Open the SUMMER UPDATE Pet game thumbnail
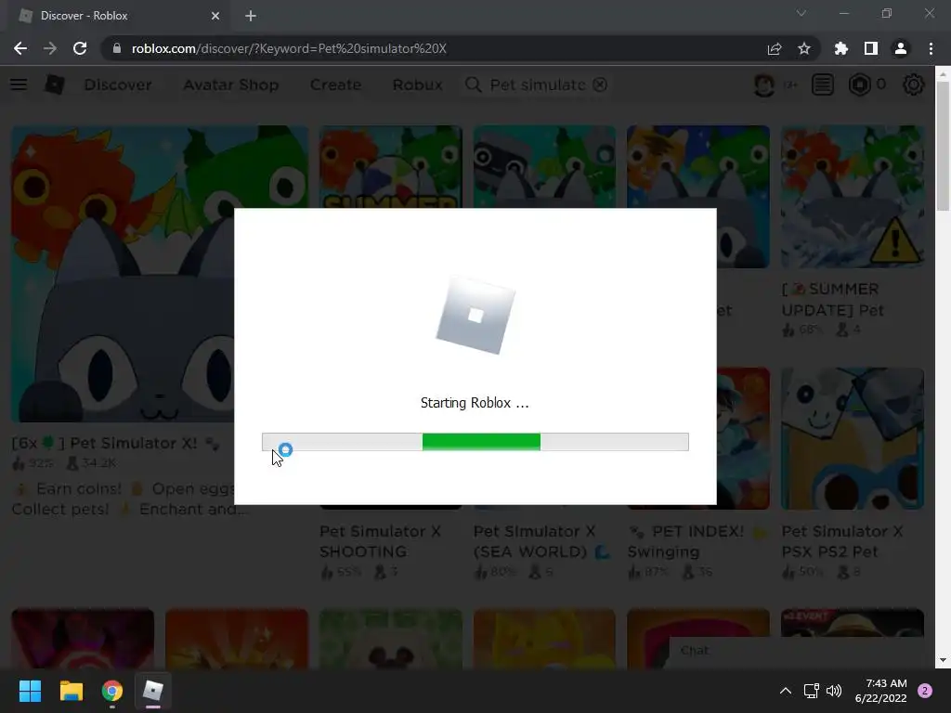Screen dimensions: 951x713 click(853, 197)
